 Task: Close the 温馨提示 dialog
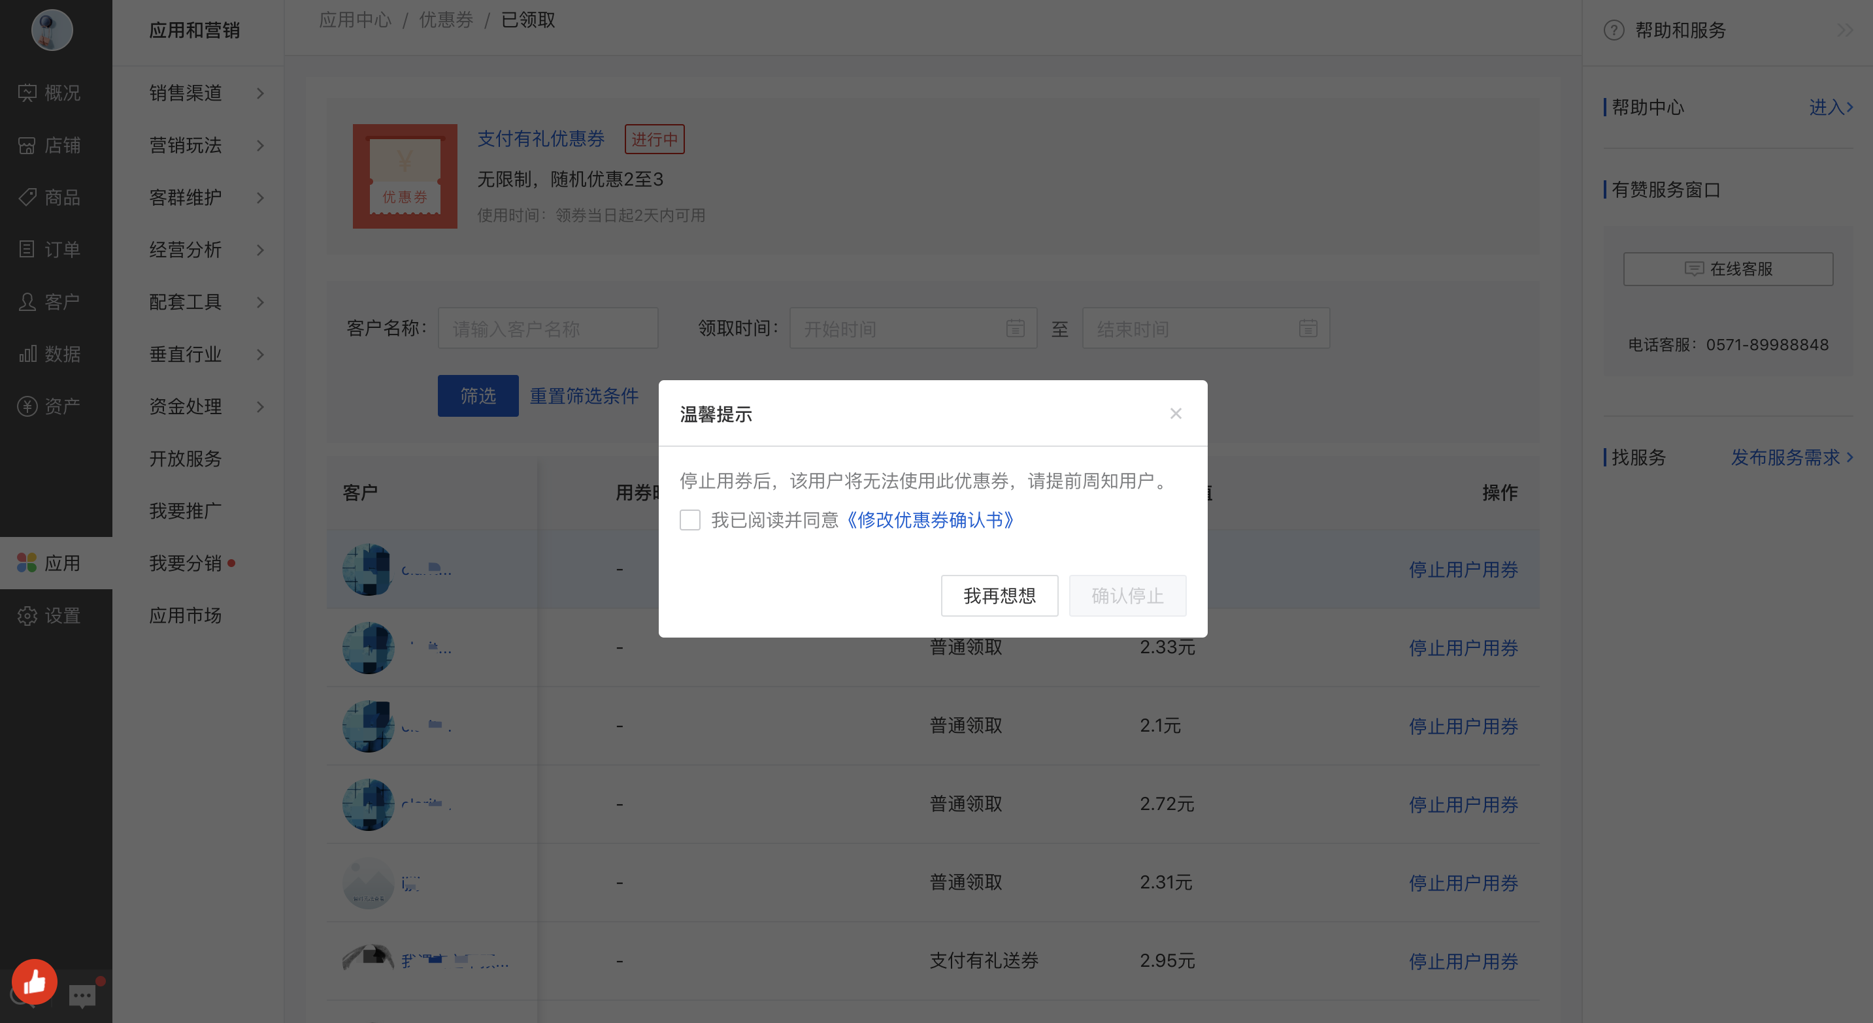tap(1175, 413)
